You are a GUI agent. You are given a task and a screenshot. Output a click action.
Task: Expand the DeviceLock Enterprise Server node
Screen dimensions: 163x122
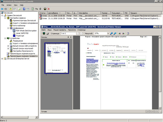coord(2,58)
